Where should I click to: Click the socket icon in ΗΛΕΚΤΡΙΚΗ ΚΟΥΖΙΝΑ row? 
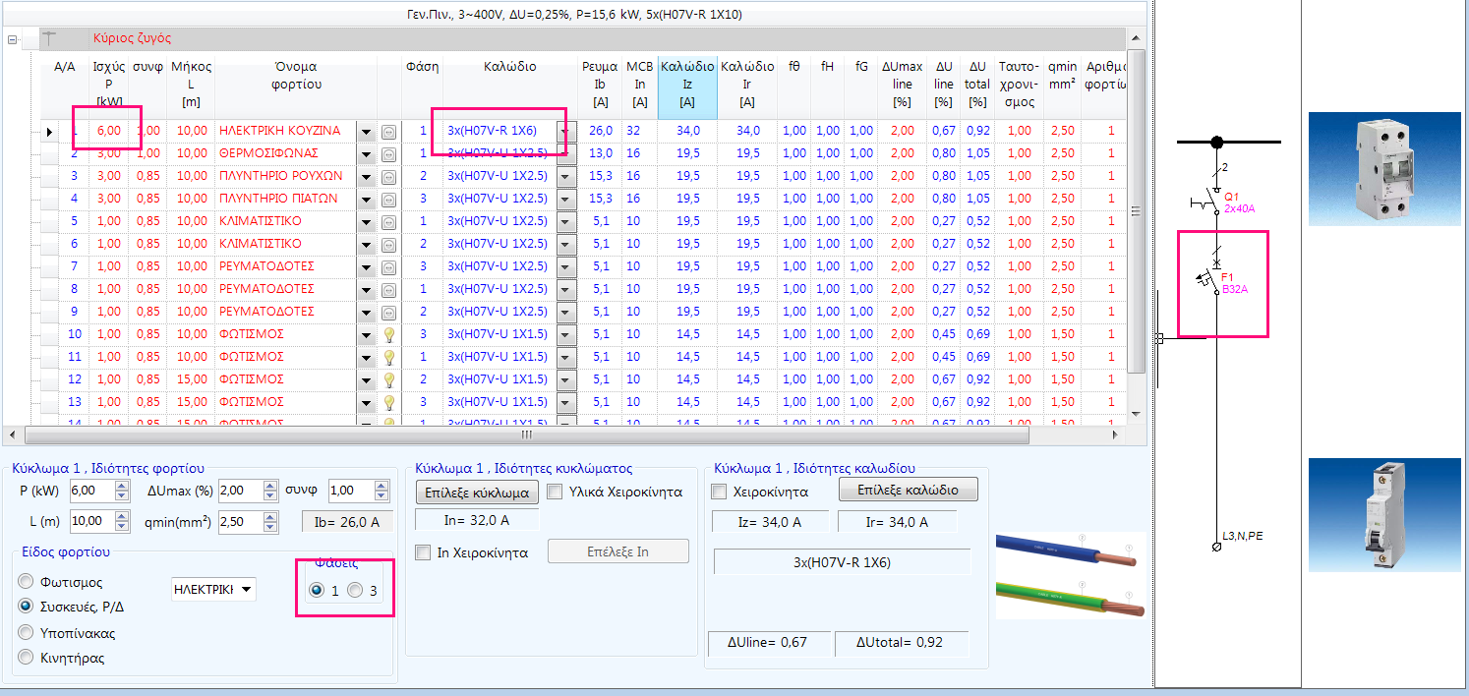click(x=388, y=131)
